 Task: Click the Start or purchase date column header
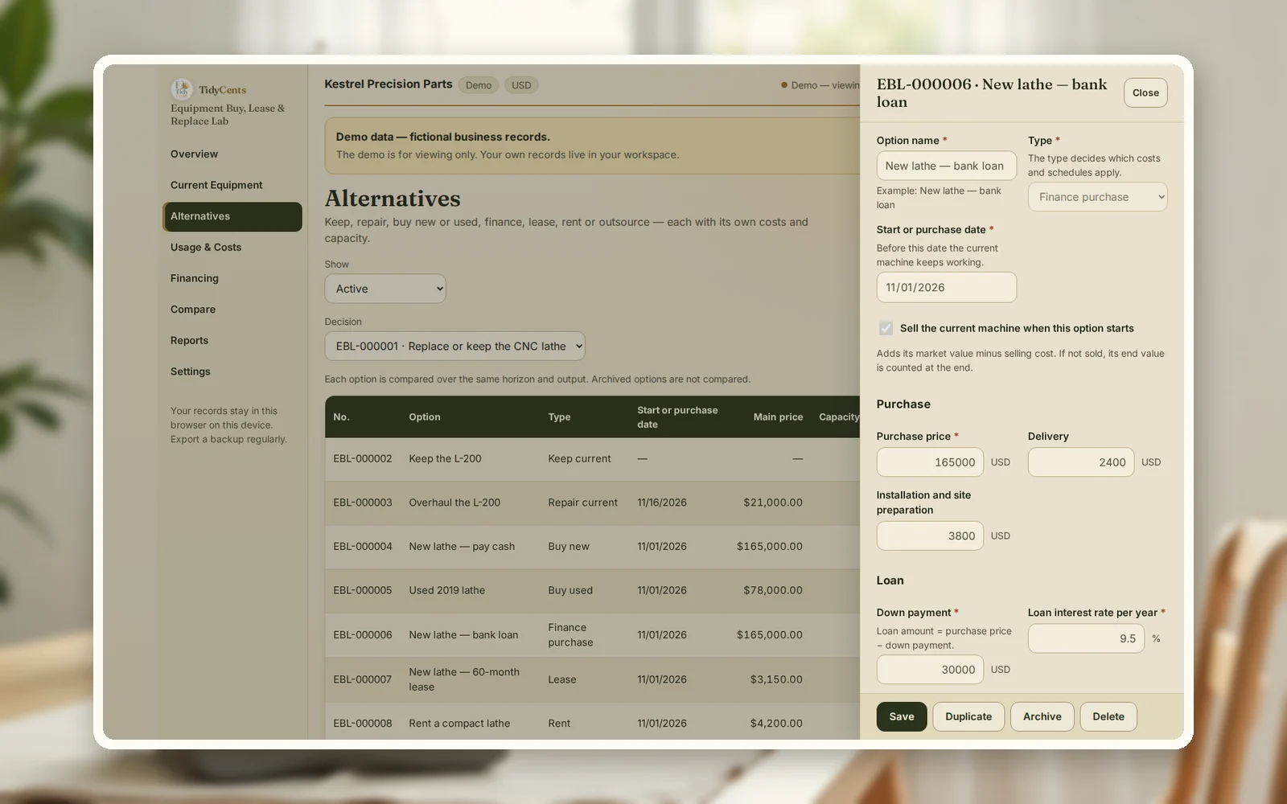pyautogui.click(x=677, y=416)
